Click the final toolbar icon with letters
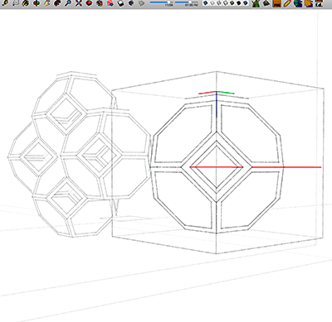The image size is (332, 322). click(319, 3)
